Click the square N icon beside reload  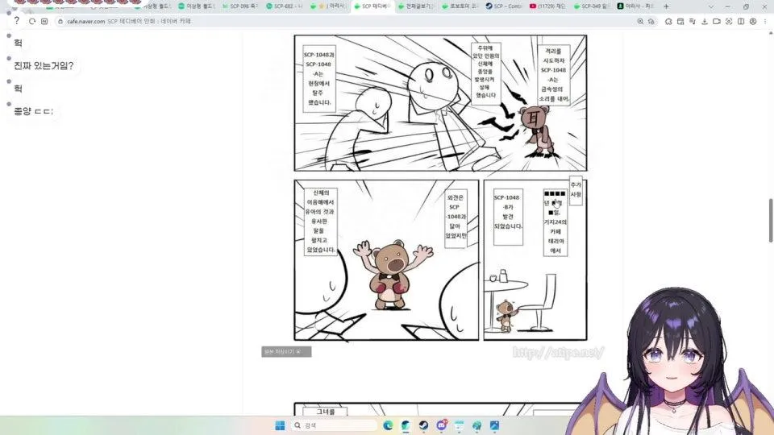click(44, 21)
